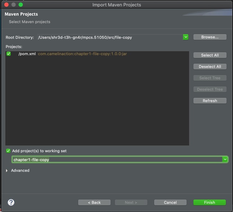
Task: Click the green maximize window button
Action: click(20, 5)
